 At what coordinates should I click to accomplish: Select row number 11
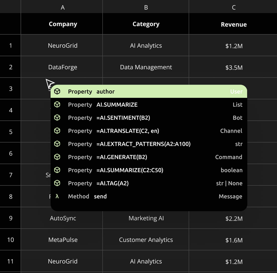click(x=11, y=261)
